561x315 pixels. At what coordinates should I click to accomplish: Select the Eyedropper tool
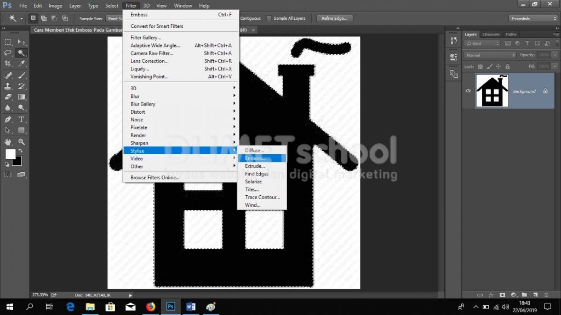click(x=21, y=63)
